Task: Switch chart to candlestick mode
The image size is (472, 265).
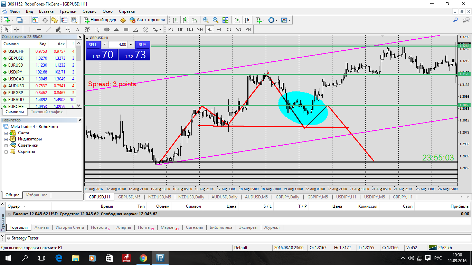Action: (185, 20)
